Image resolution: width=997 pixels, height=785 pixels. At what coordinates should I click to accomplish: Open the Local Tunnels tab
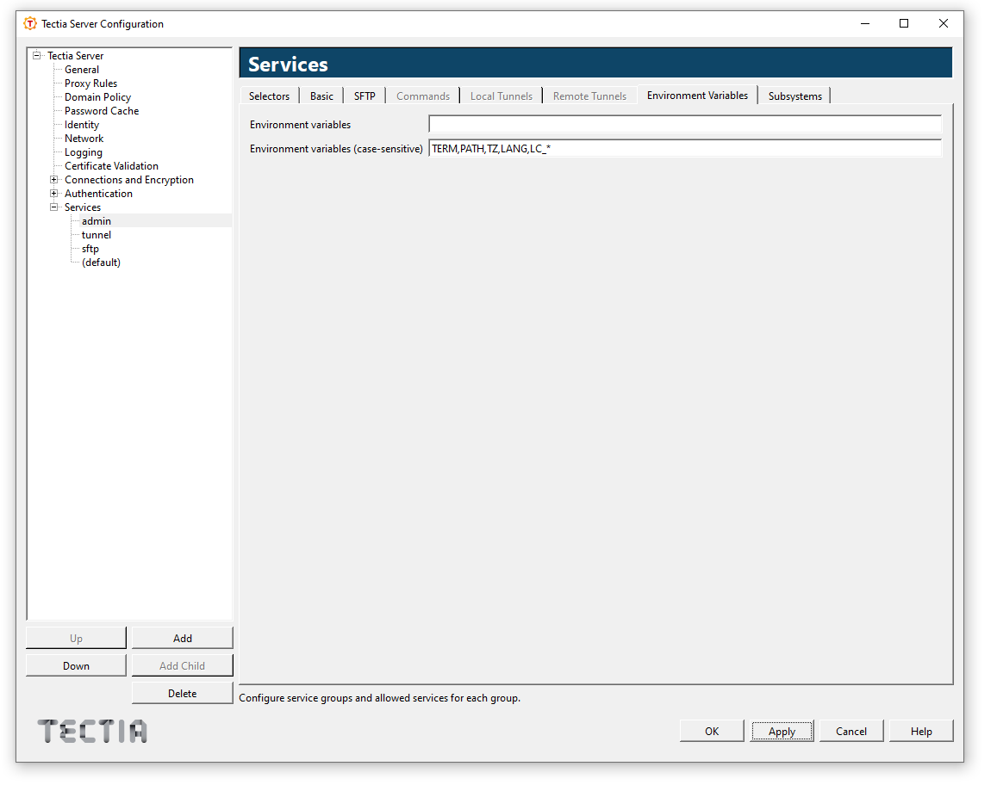501,96
